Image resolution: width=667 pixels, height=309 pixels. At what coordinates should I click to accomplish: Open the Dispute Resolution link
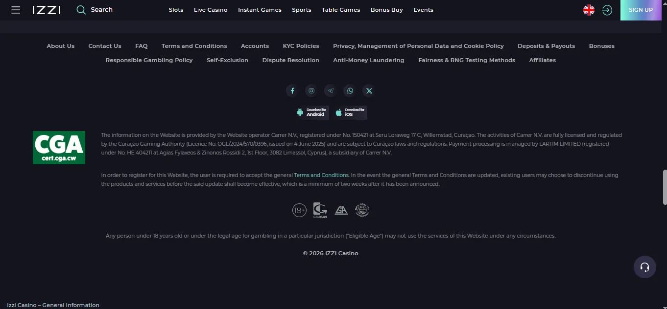click(x=291, y=60)
